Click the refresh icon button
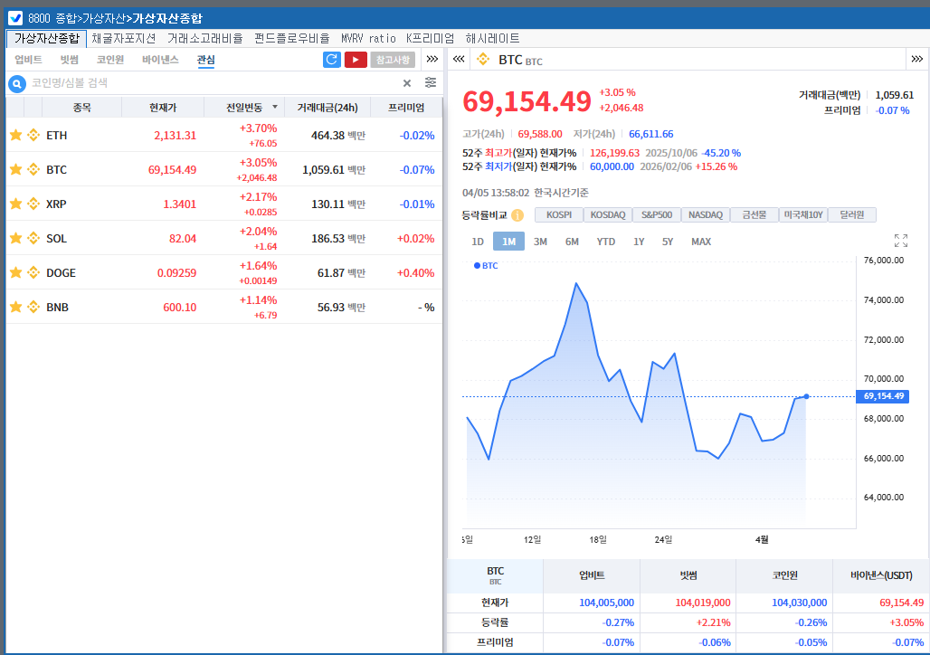930x655 pixels. (x=332, y=60)
